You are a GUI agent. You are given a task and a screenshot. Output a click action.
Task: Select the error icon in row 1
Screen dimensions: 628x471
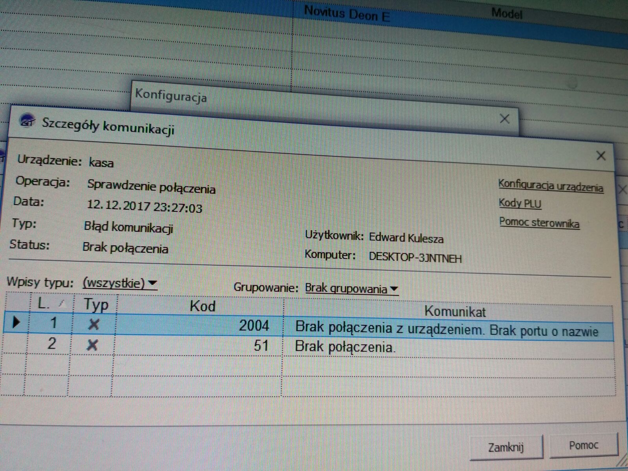tap(93, 324)
